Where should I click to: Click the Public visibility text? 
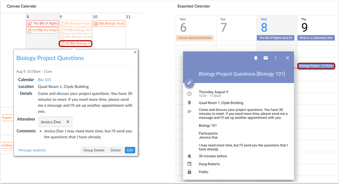pyautogui.click(x=204, y=172)
